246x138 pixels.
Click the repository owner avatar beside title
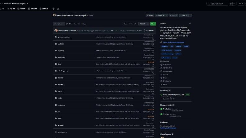pyautogui.click(x=54, y=15)
